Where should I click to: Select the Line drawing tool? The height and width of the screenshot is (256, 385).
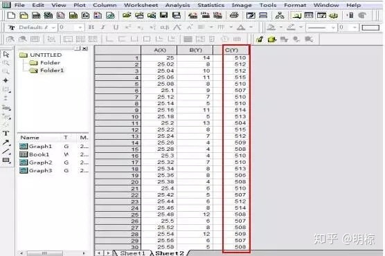coord(6,152)
